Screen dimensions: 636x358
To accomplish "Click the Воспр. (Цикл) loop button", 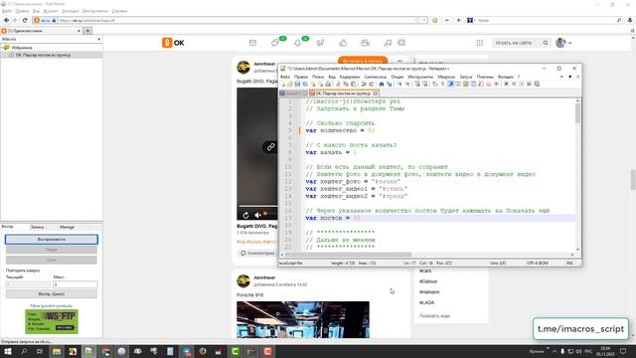I will point(52,294).
